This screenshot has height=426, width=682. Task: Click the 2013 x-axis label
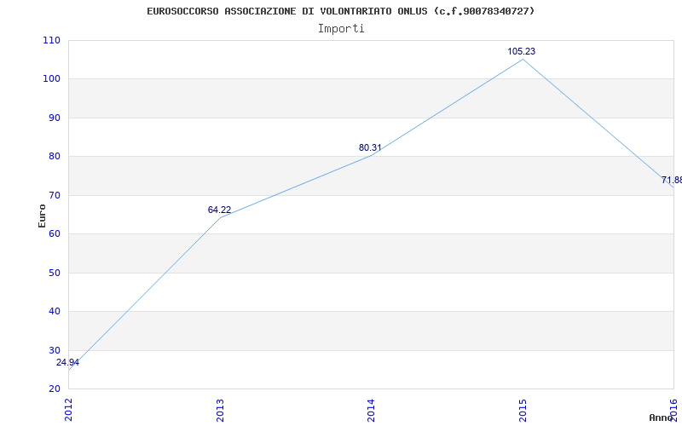point(220,410)
